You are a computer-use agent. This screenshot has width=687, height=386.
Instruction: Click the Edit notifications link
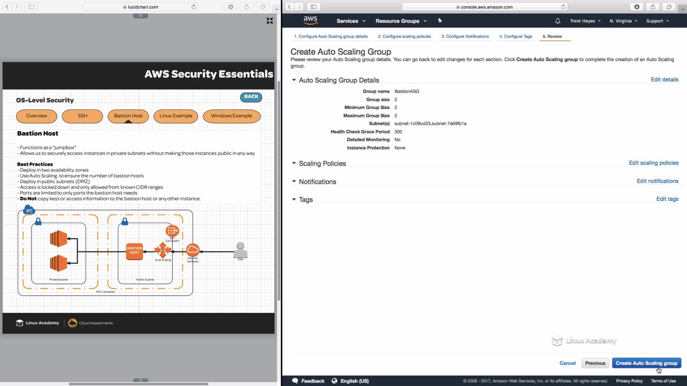[657, 181]
